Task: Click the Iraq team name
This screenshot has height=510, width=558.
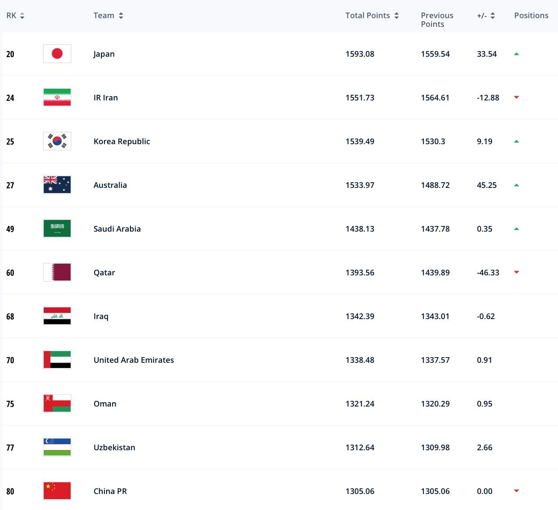Action: click(101, 316)
